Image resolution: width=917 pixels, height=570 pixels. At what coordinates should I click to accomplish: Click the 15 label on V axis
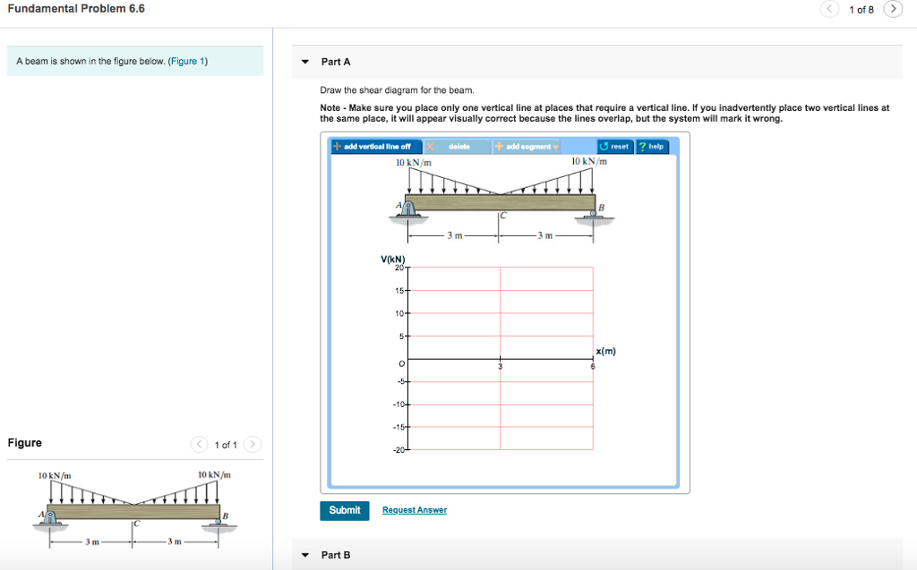point(399,291)
